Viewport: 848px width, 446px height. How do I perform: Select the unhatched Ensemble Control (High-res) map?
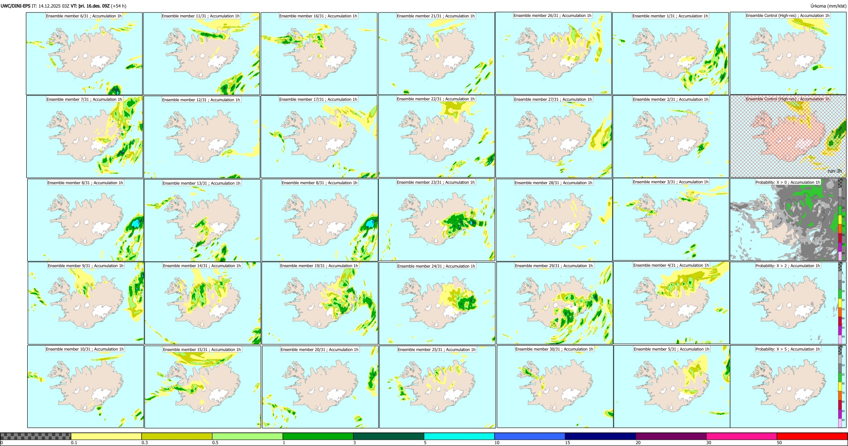788,53
